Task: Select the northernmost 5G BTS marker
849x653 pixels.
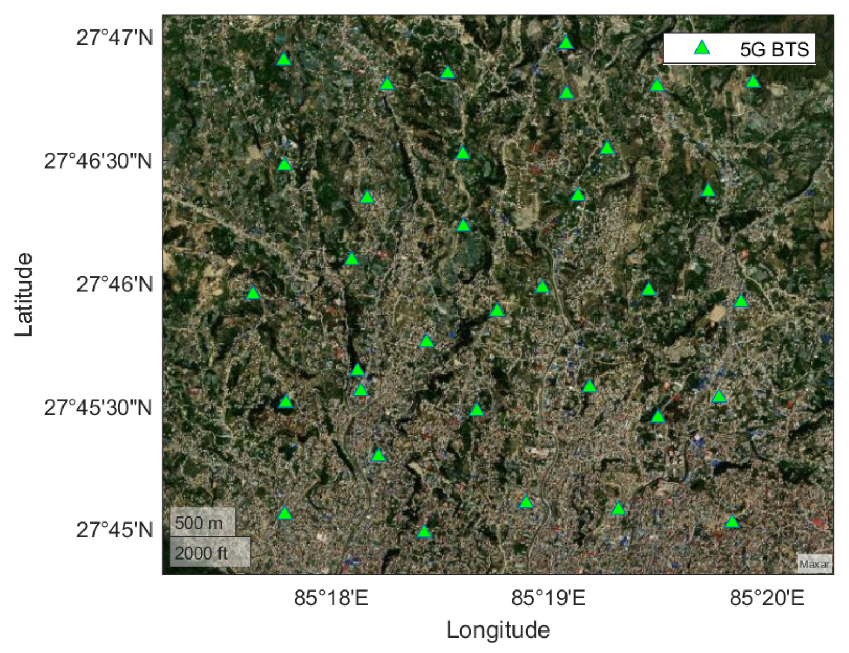Action: (x=565, y=43)
